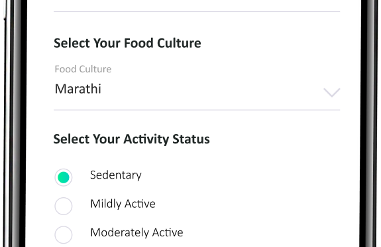Open the dropdown showing Marathi
Image resolution: width=381 pixels, height=247 pixels.
[197, 89]
